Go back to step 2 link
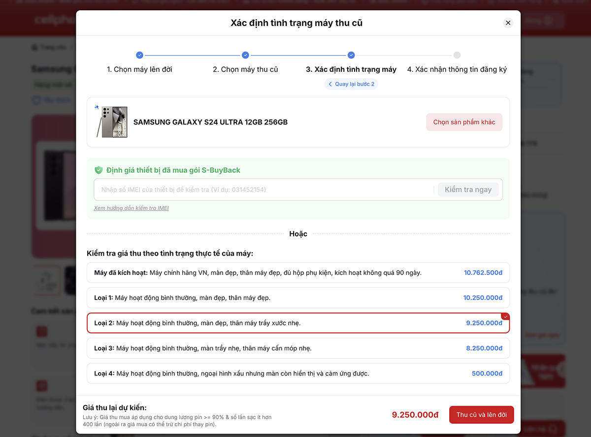 coord(351,84)
